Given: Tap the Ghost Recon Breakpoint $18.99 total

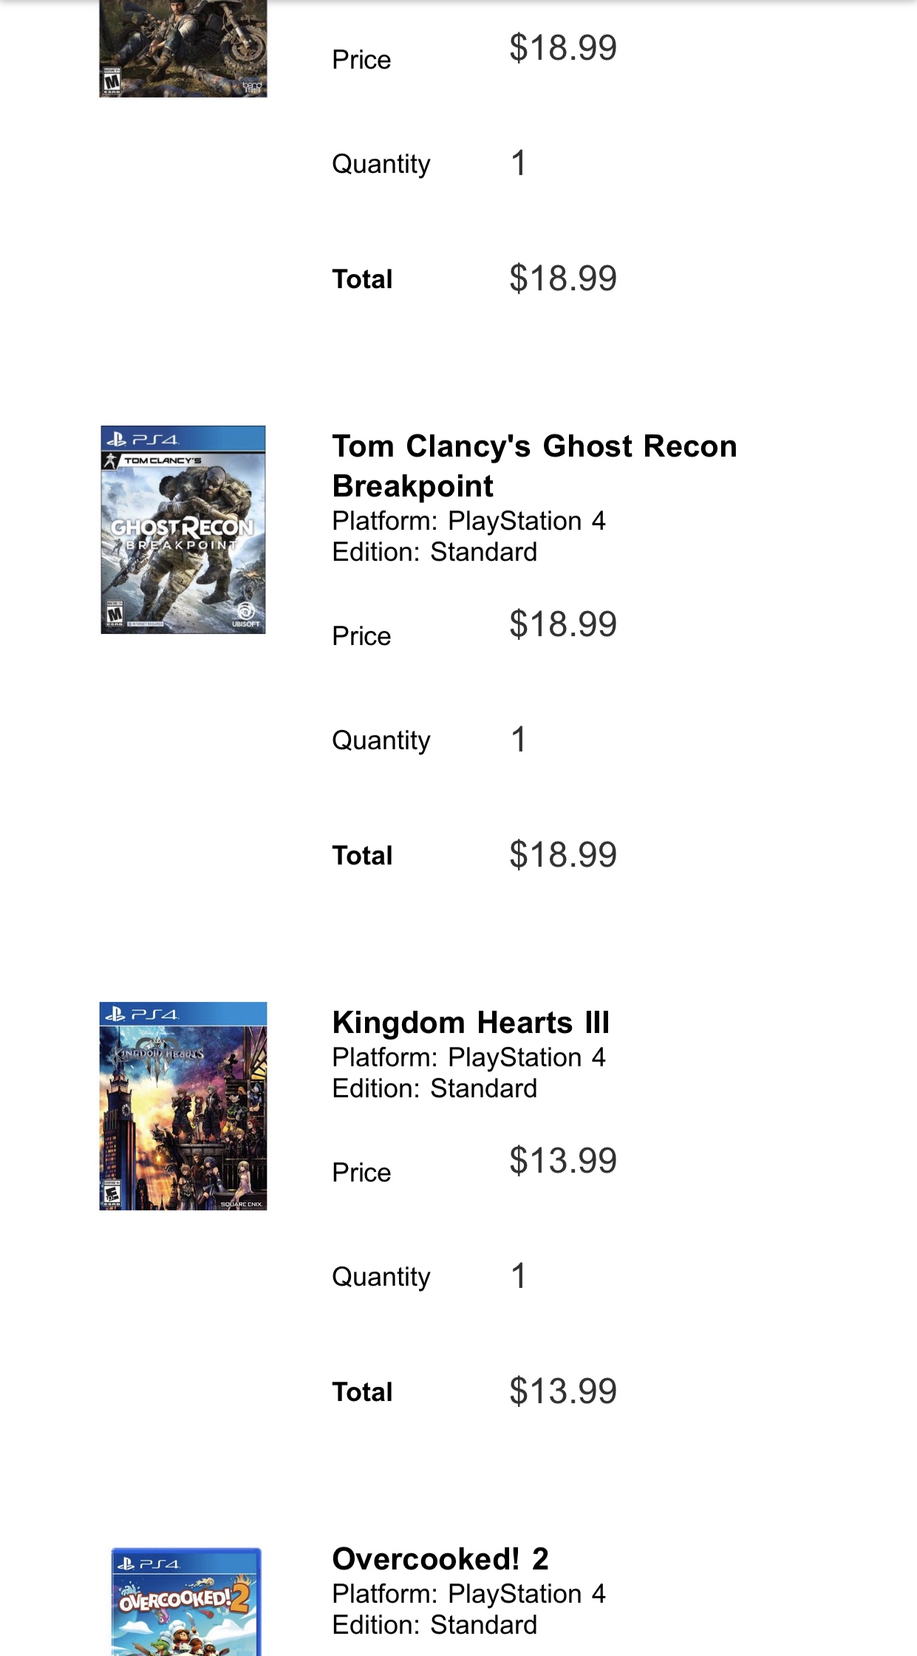Looking at the screenshot, I should coord(563,855).
